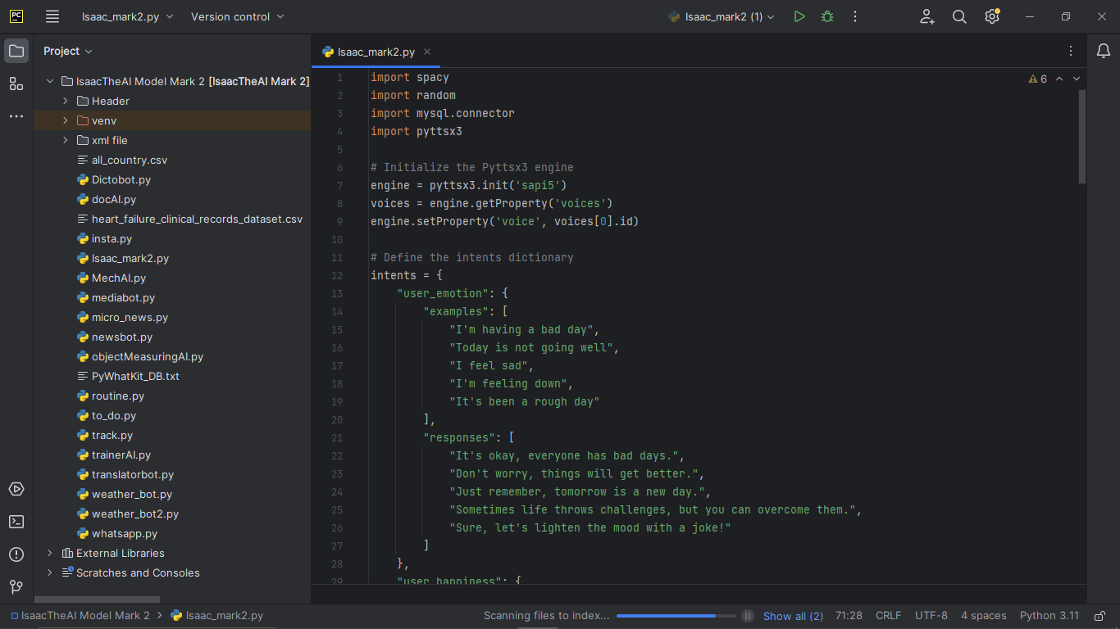Change file encoding UTF-8
This screenshot has width=1120, height=629.
tap(931, 616)
